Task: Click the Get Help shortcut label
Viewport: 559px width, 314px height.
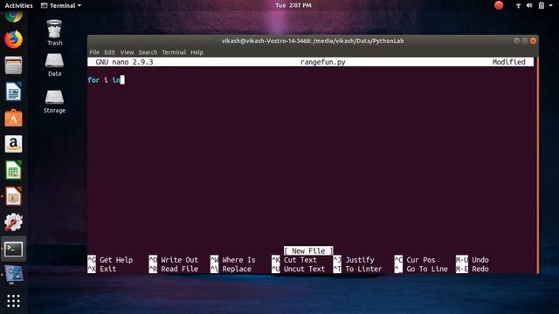Action: [x=116, y=260]
